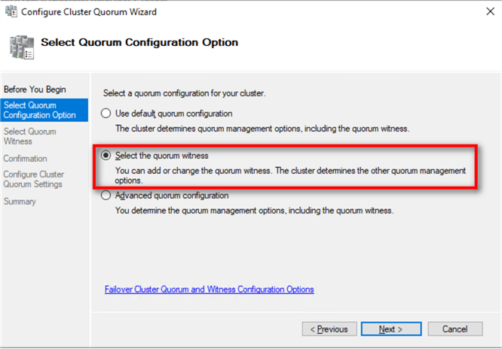Click the bold 'Select Quorum Configuration Option' page heading

139,42
